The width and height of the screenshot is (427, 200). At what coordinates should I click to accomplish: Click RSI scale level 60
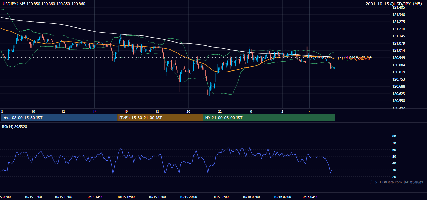pyautogui.click(x=394, y=150)
